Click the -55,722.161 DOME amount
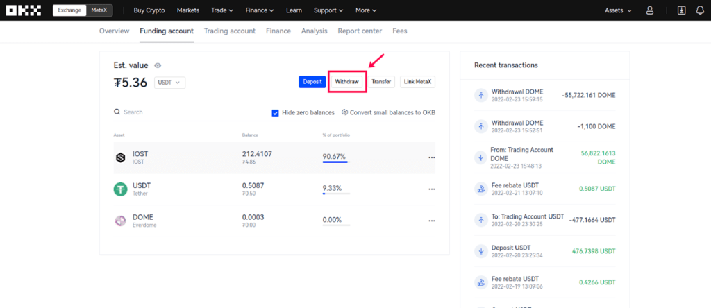This screenshot has width=711, height=308. [589, 95]
